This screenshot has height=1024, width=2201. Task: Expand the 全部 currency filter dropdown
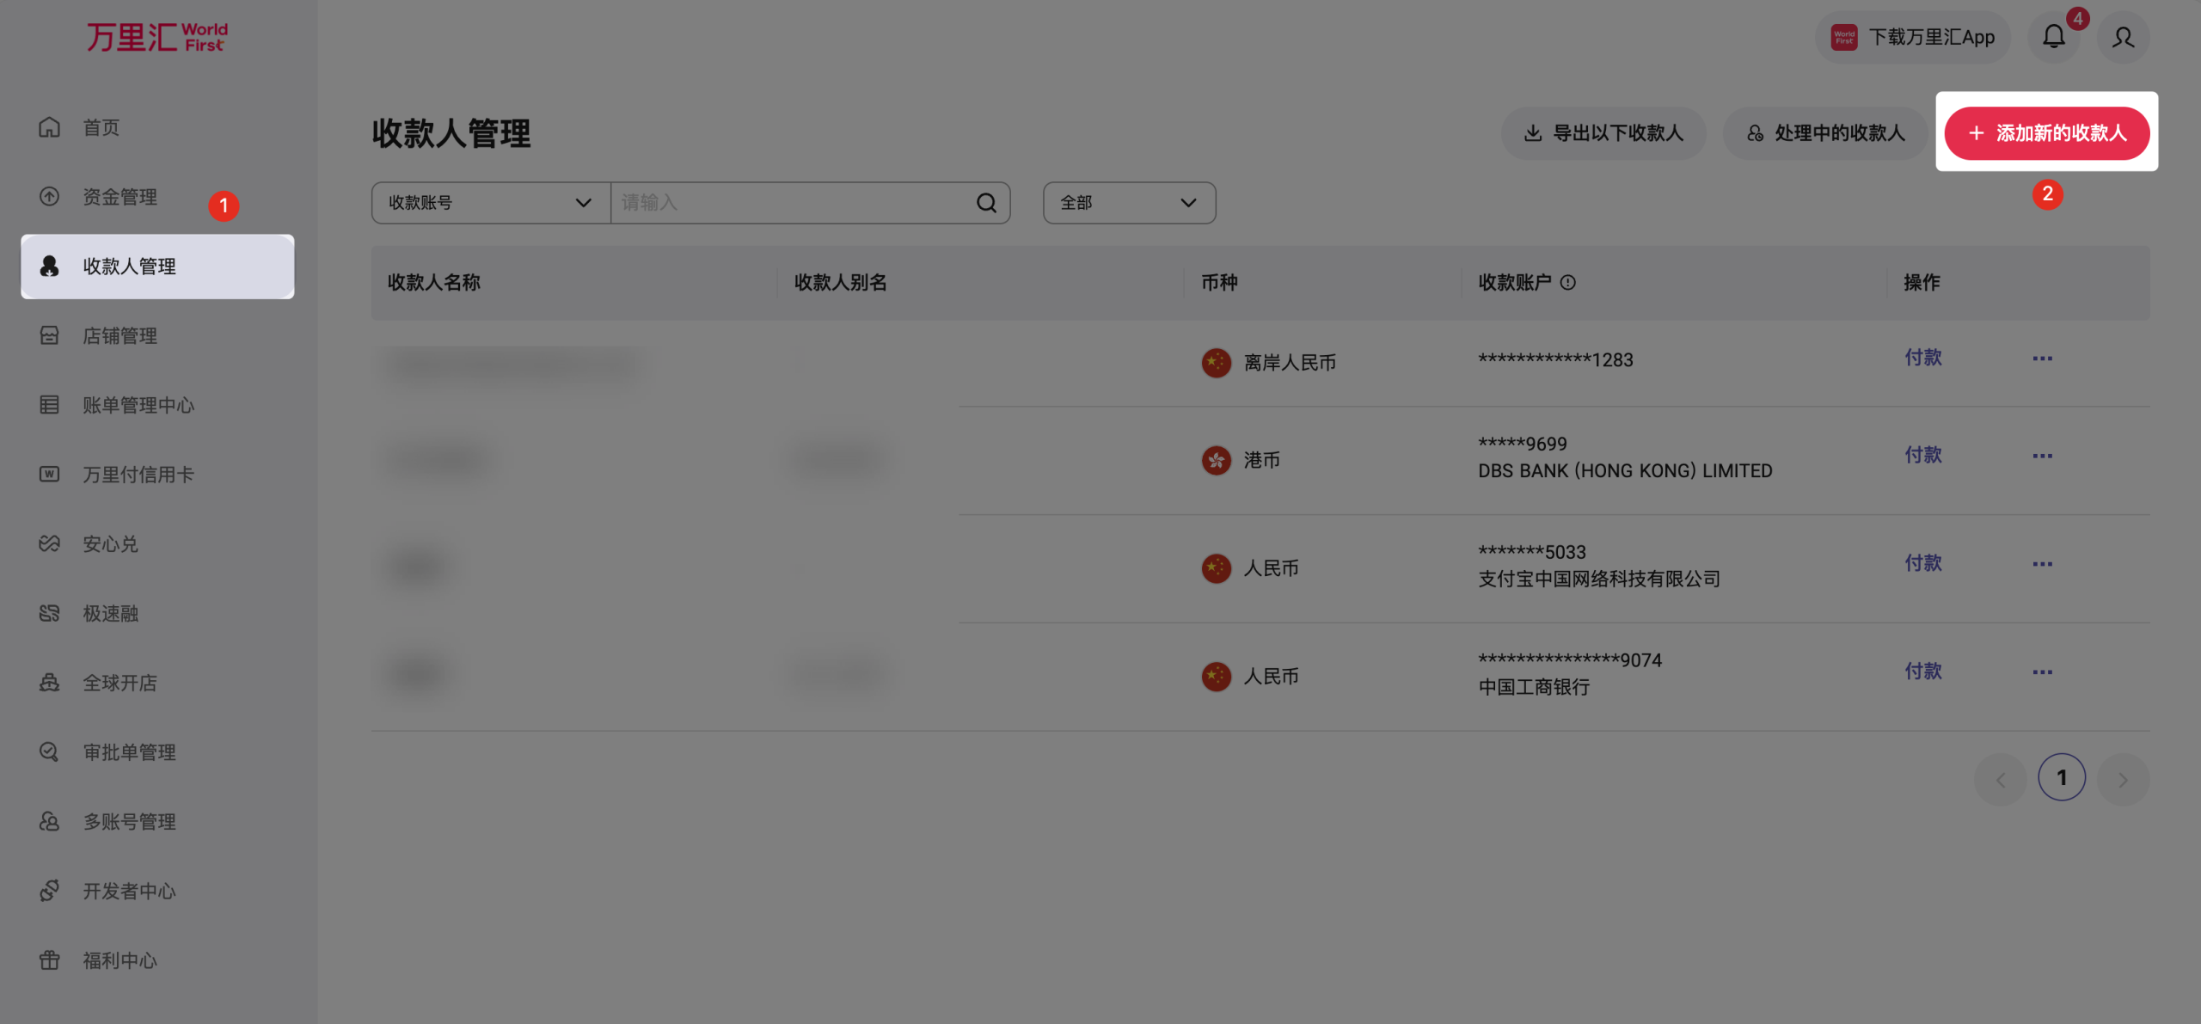tap(1128, 202)
